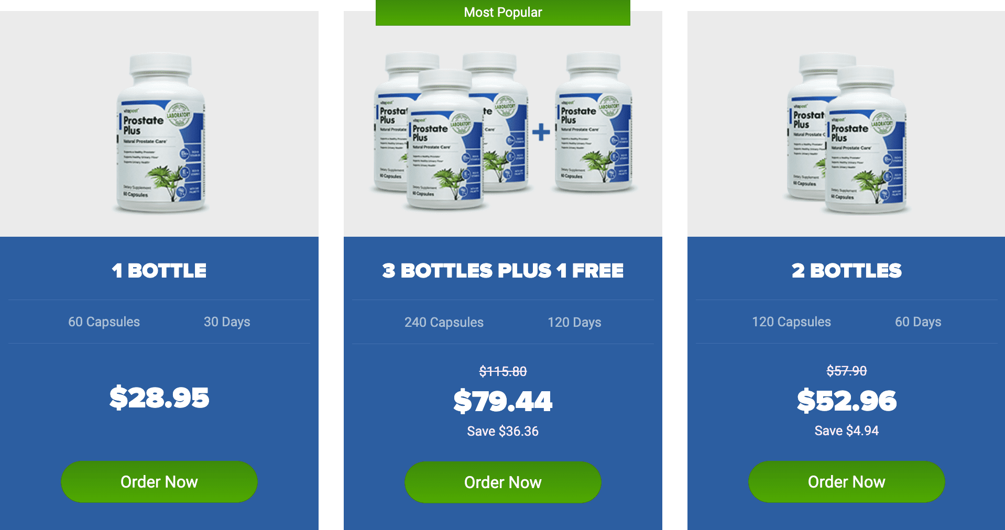
Task: Click the 1 BOTTLE heading
Action: [x=159, y=270]
